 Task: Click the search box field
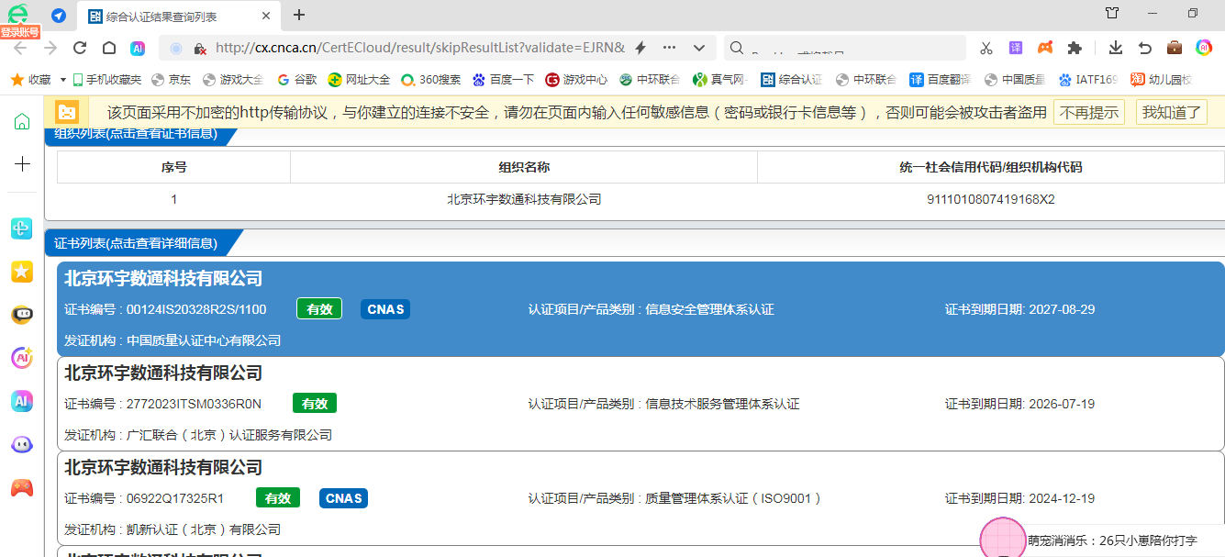point(845,48)
